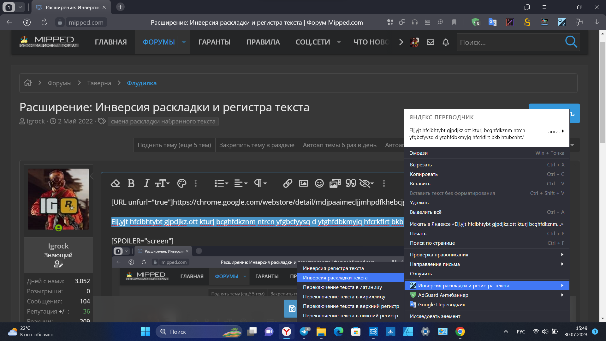
Task: Click Igrock avatar image in sidebar
Action: coord(58,199)
